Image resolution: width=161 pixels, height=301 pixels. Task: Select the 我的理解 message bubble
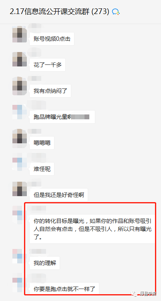click(x=45, y=263)
